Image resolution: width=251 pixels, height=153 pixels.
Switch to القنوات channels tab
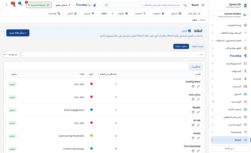pyautogui.click(x=122, y=14)
